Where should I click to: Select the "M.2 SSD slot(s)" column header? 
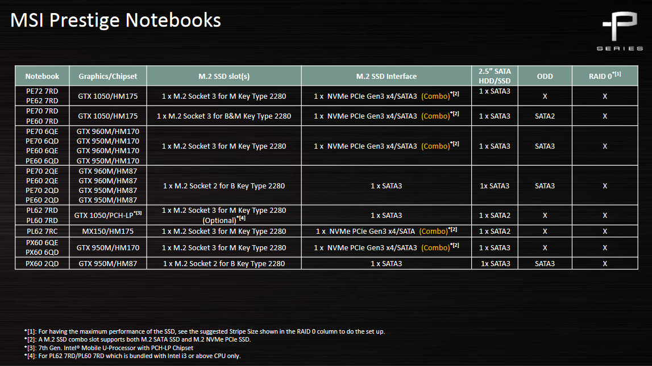click(x=224, y=76)
